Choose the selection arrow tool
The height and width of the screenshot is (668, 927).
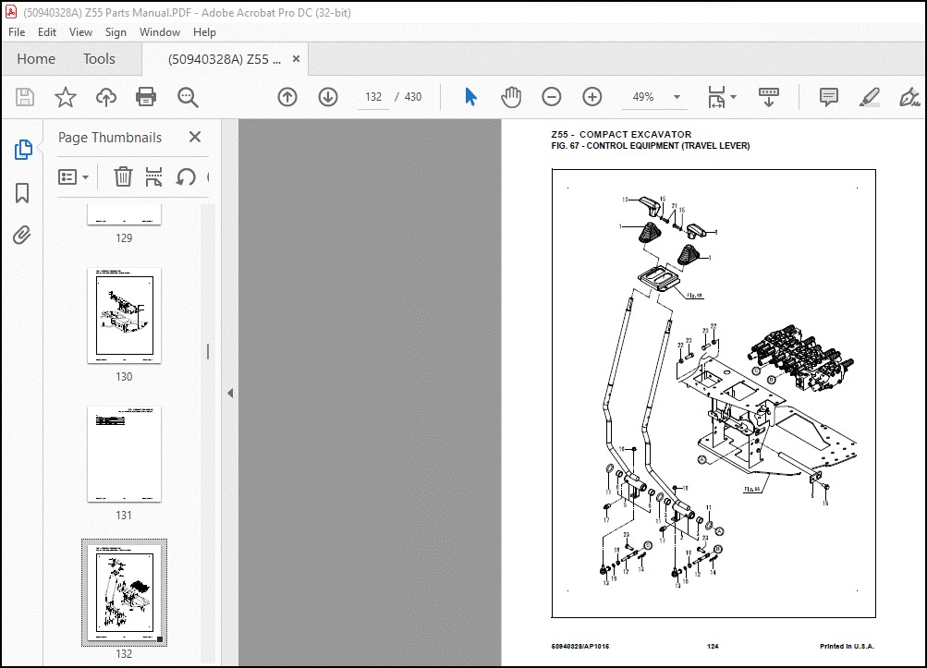click(470, 97)
